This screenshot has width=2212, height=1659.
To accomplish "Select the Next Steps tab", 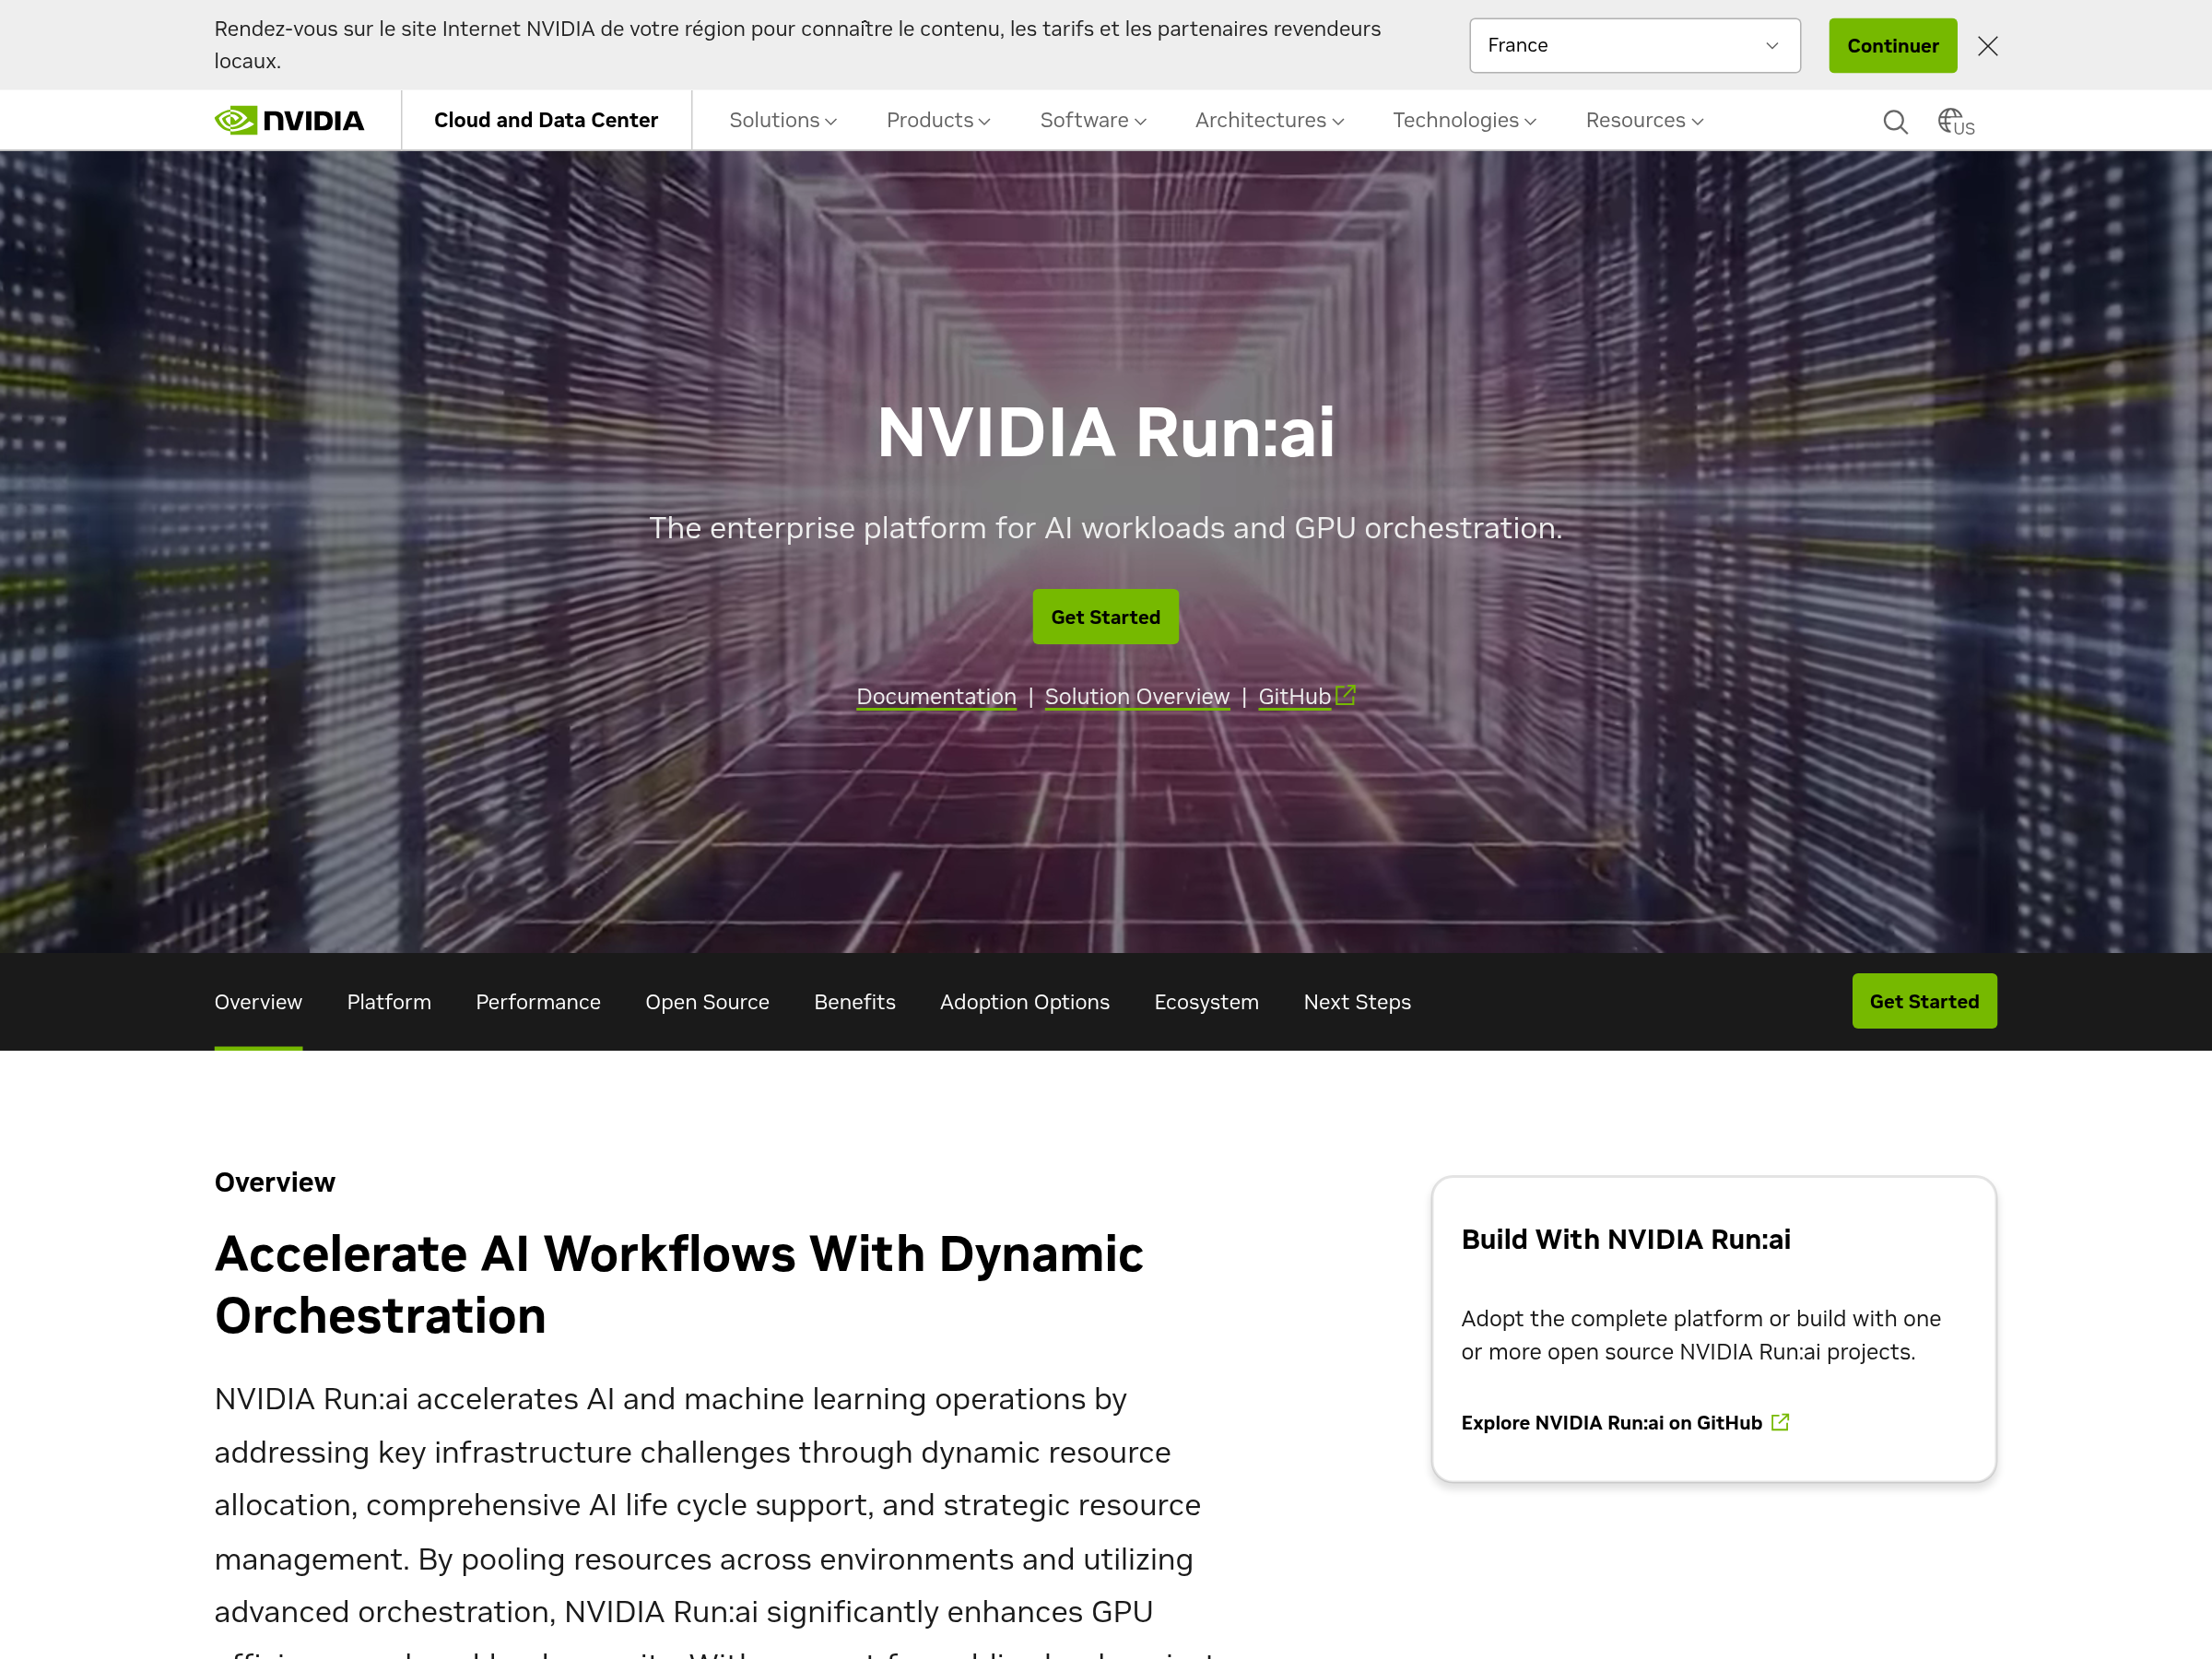I will coord(1356,1001).
